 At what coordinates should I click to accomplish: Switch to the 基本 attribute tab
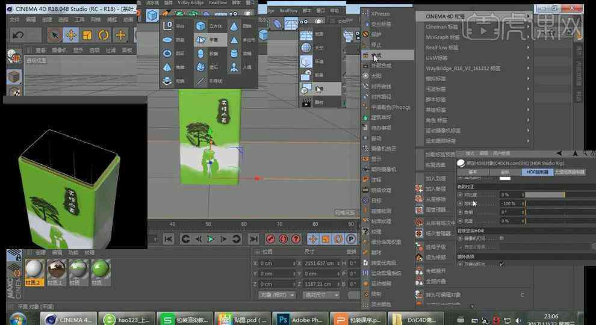pos(473,172)
